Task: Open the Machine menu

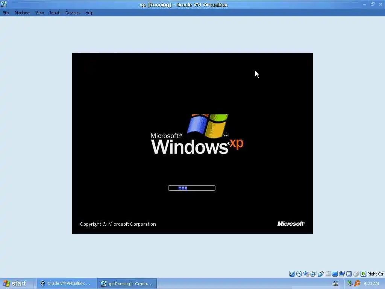Action: pyautogui.click(x=22, y=13)
